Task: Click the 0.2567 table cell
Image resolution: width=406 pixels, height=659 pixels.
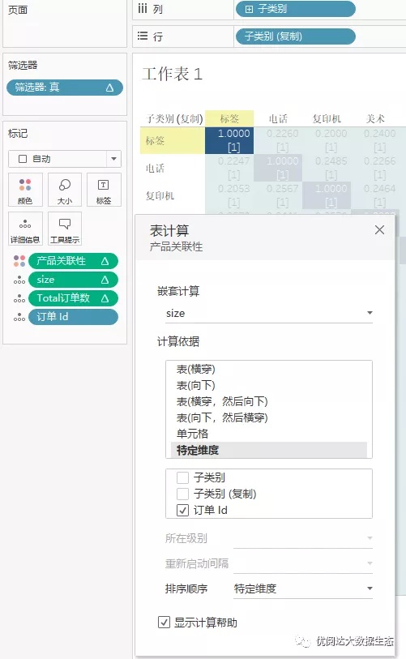Action: tap(278, 196)
